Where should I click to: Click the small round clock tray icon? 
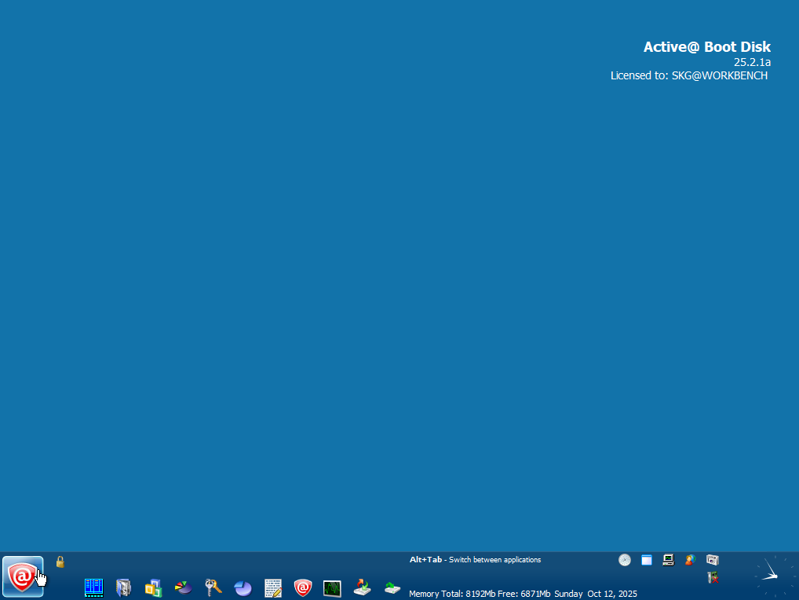pos(625,560)
